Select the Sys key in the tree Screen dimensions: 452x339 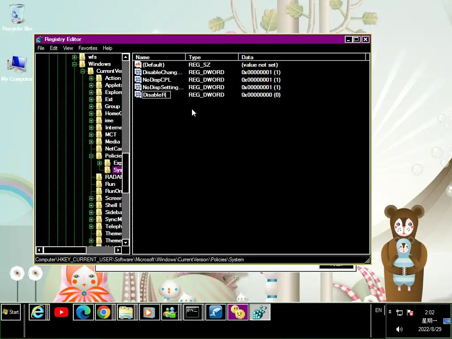click(x=117, y=170)
